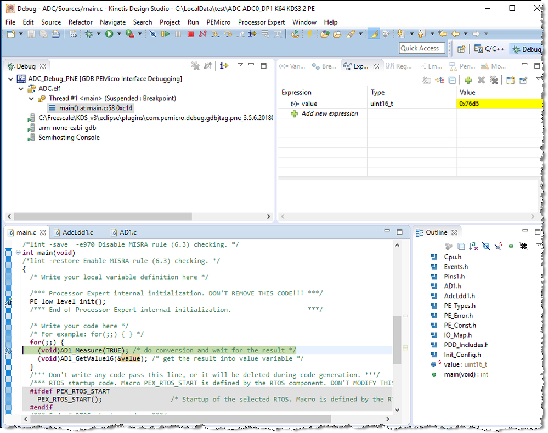This screenshot has width=548, height=433.
Task: Open the External Tools dropdown arrow
Action: tap(140, 34)
